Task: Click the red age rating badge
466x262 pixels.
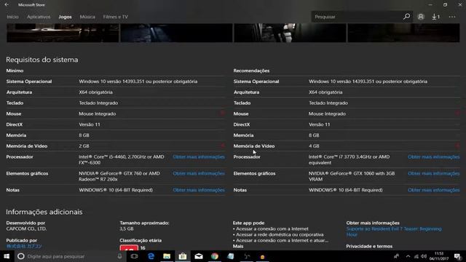Action: click(x=129, y=247)
